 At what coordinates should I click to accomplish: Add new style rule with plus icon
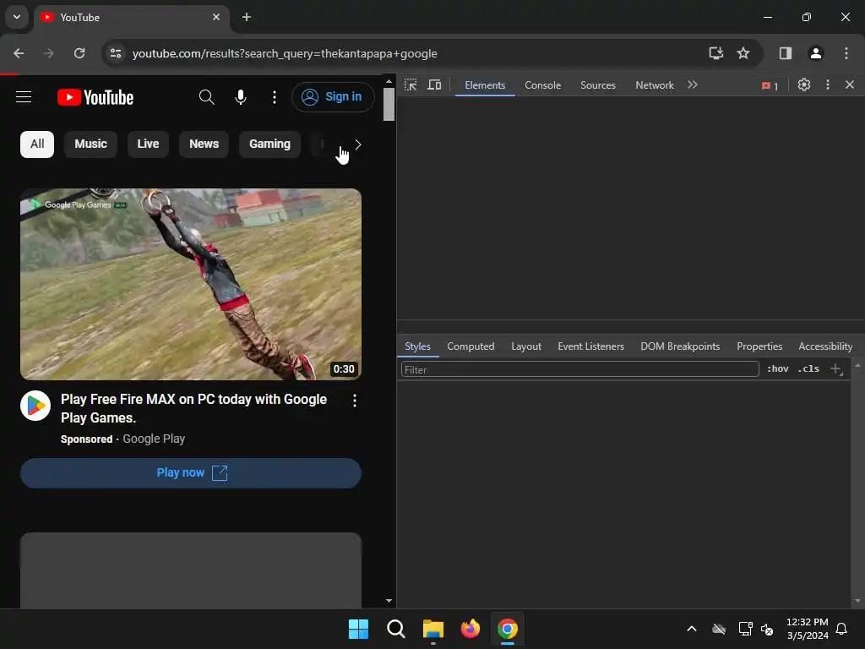tap(836, 368)
